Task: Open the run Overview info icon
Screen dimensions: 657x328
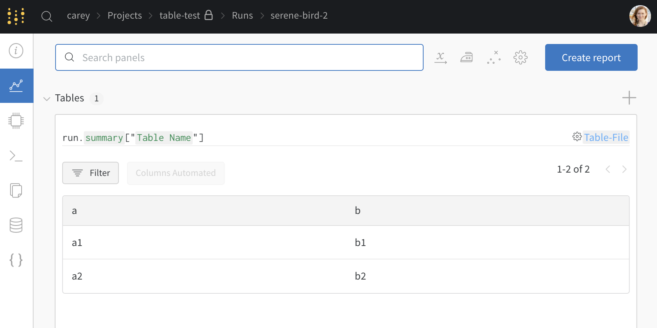Action: point(16,51)
